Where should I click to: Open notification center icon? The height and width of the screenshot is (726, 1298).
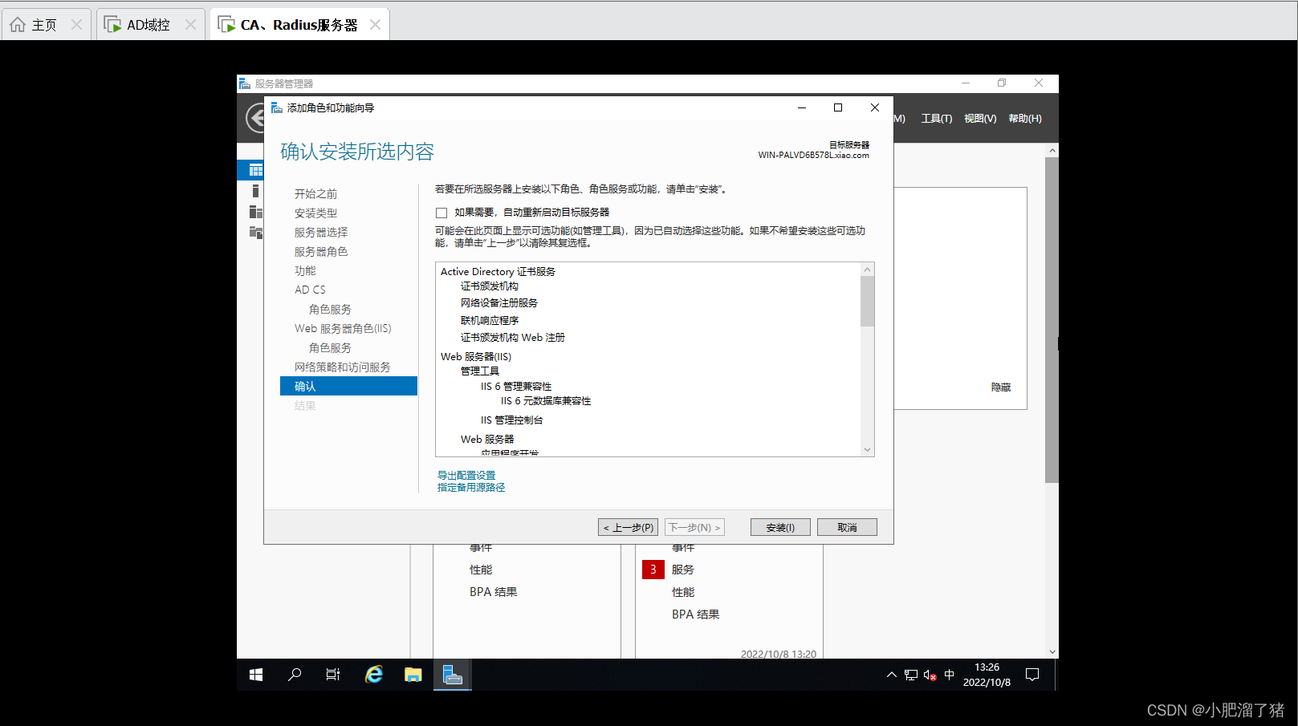(x=1032, y=675)
